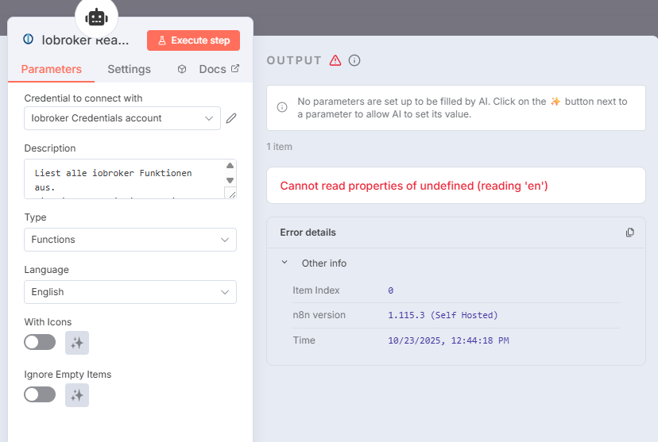
Task: Open the Docs external link
Action: pyautogui.click(x=219, y=69)
